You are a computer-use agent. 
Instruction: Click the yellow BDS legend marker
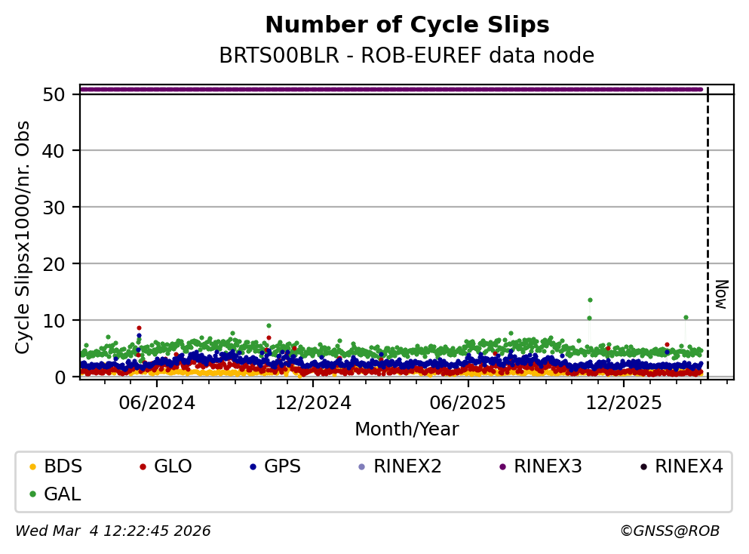point(32,467)
